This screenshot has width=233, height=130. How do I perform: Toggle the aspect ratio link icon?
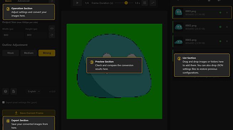pyautogui.click(x=52, y=28)
